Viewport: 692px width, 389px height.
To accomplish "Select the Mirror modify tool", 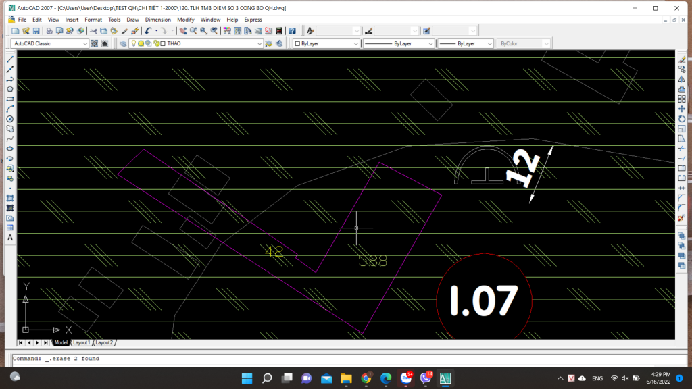I will coord(682,80).
